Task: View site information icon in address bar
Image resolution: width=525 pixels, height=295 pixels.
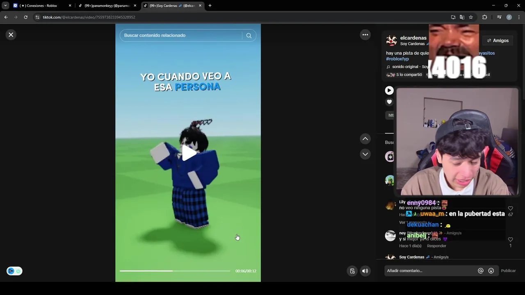Action: point(37,17)
